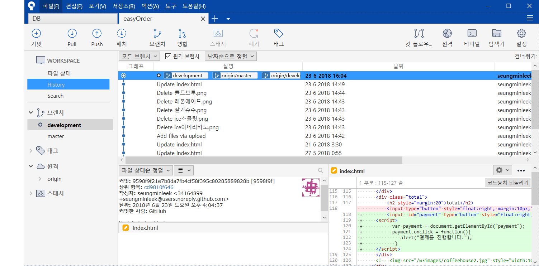This screenshot has height=266, width=539.
Task: Select the commit Delete ice아메리카노.png
Action: click(325, 127)
